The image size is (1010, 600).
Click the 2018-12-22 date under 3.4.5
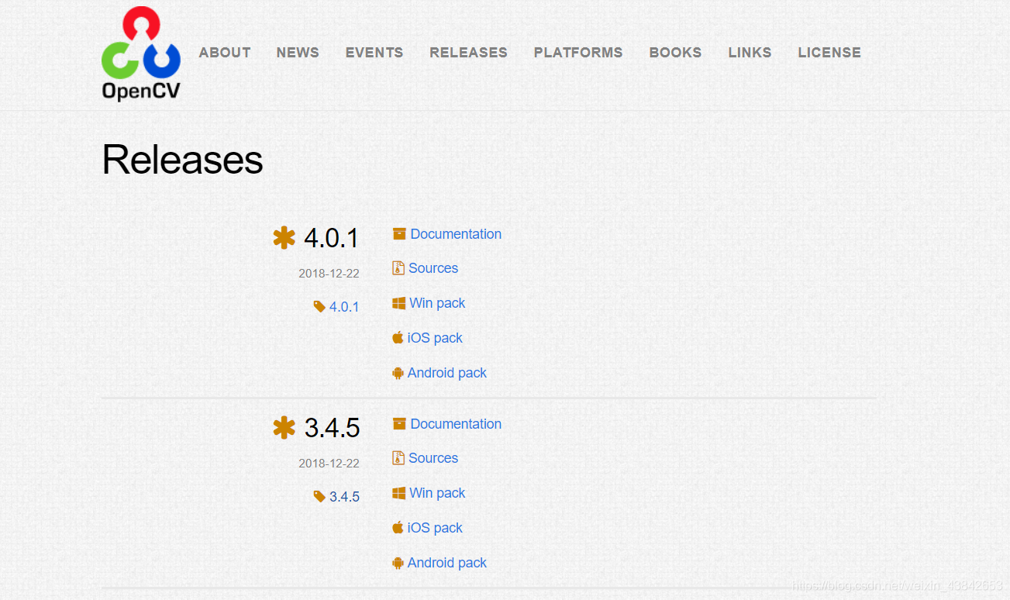click(329, 464)
